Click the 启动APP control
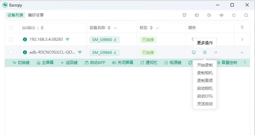The height and width of the screenshot is (135, 255). pyautogui.click(x=95, y=63)
